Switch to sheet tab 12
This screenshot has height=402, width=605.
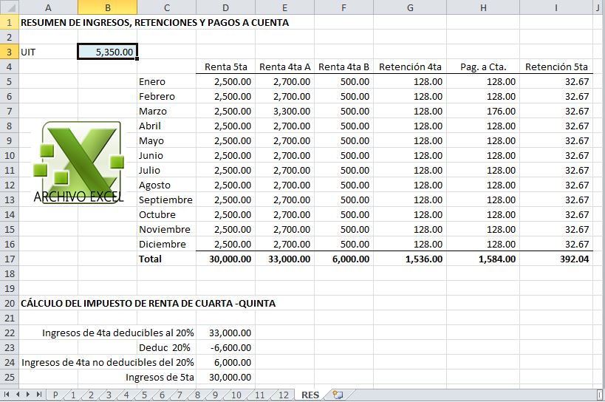284,395
